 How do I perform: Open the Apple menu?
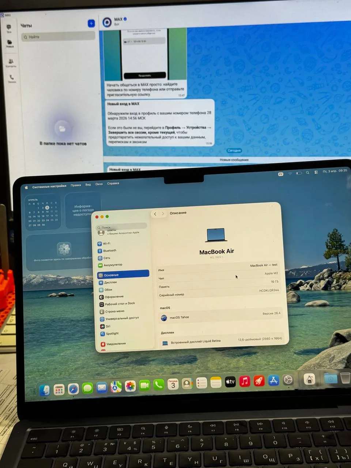coord(26,187)
